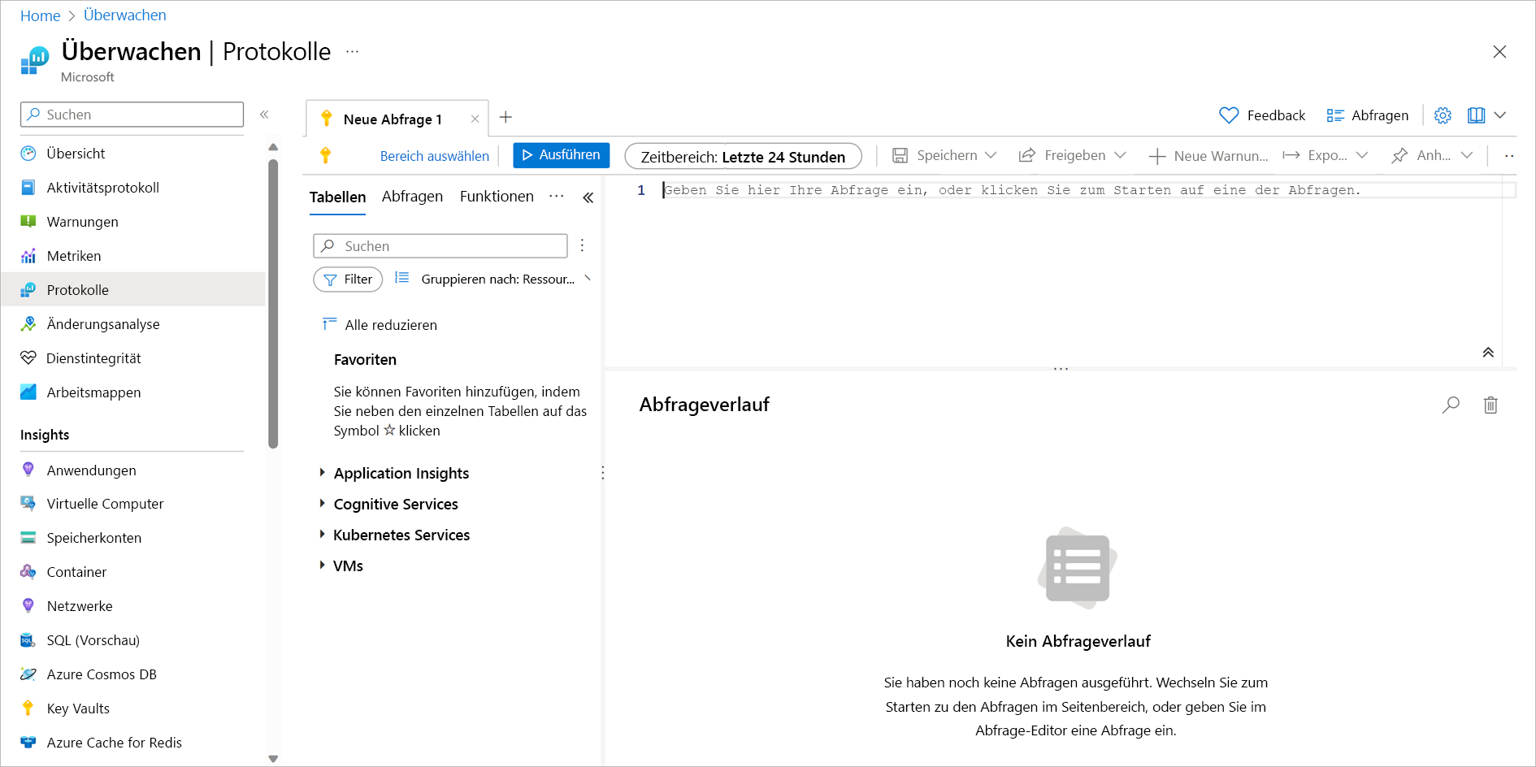Go to Überwachen breadcrumb
Image resolution: width=1536 pixels, height=767 pixels.
tap(124, 15)
